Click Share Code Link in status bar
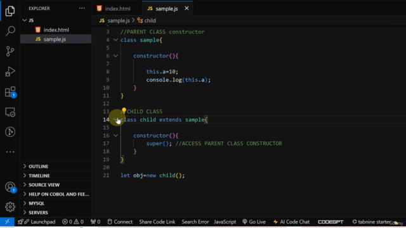 [x=157, y=222]
